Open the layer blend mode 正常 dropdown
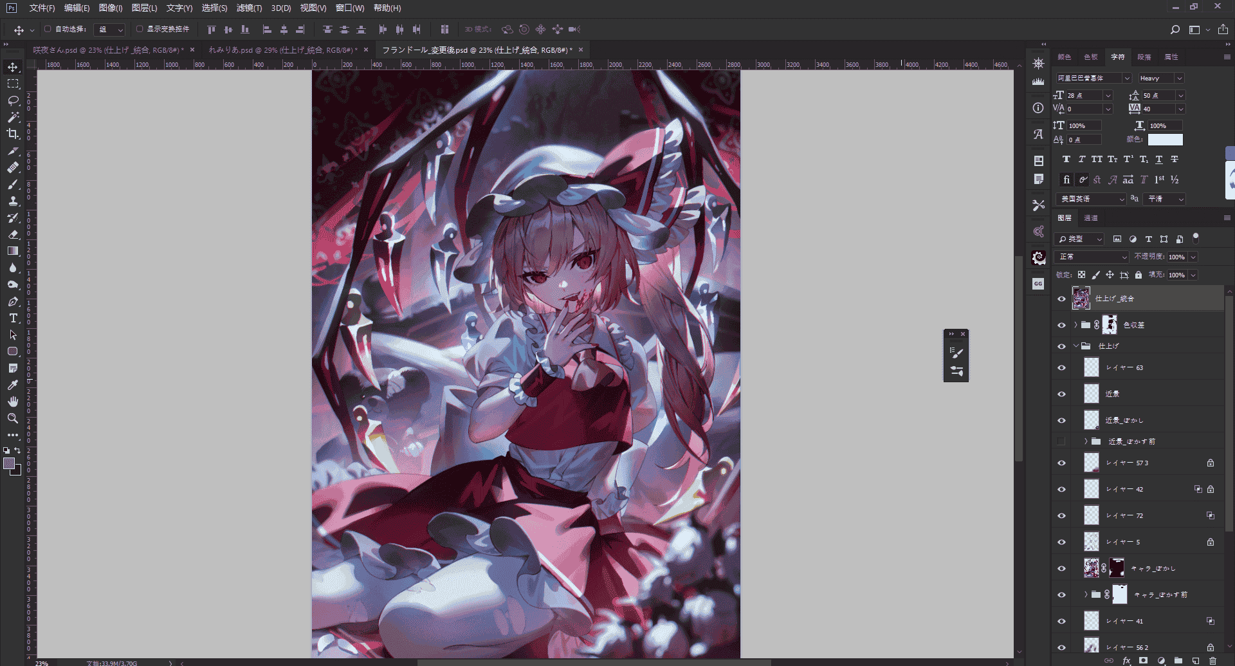 tap(1092, 257)
